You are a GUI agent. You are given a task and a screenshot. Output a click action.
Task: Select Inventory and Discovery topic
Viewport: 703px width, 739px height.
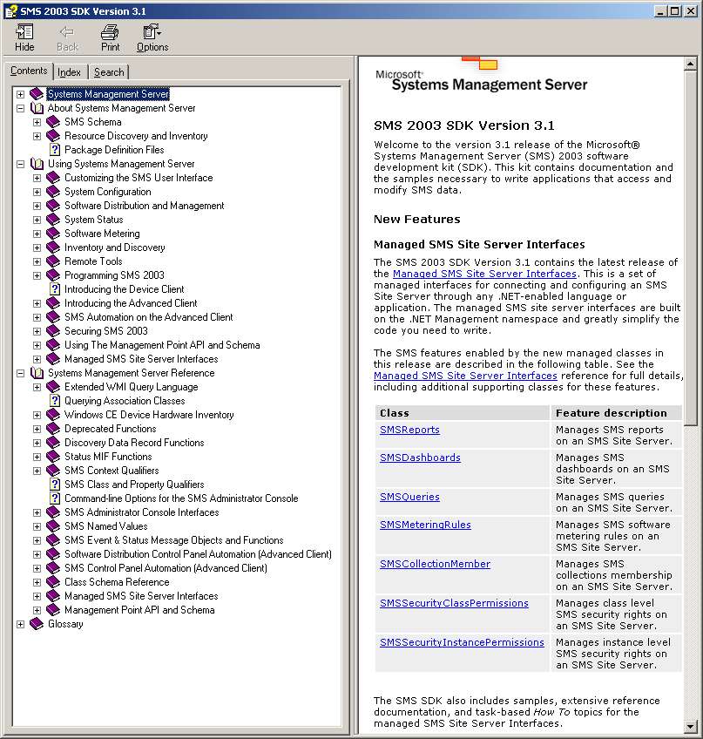(x=114, y=247)
